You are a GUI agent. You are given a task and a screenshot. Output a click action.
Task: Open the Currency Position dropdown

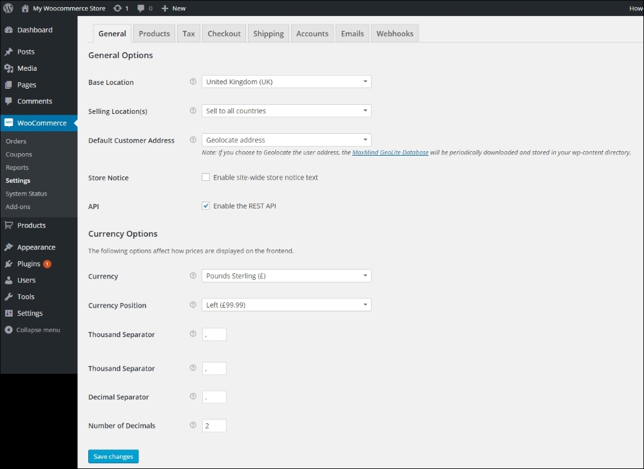click(287, 305)
